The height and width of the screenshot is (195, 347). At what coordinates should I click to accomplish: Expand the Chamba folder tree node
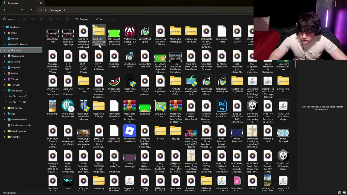coord(4,137)
